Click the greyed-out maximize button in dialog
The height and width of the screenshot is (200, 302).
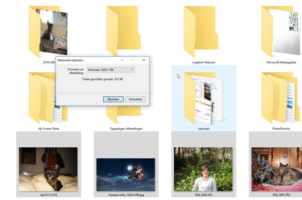click(133, 60)
